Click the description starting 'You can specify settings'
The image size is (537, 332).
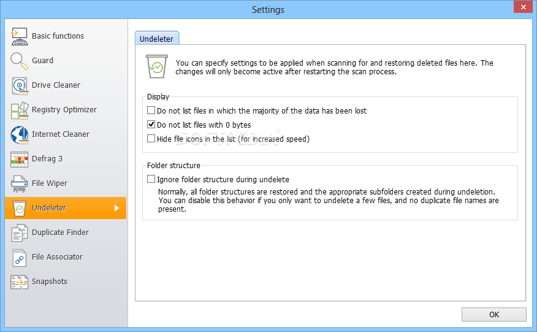pos(334,68)
